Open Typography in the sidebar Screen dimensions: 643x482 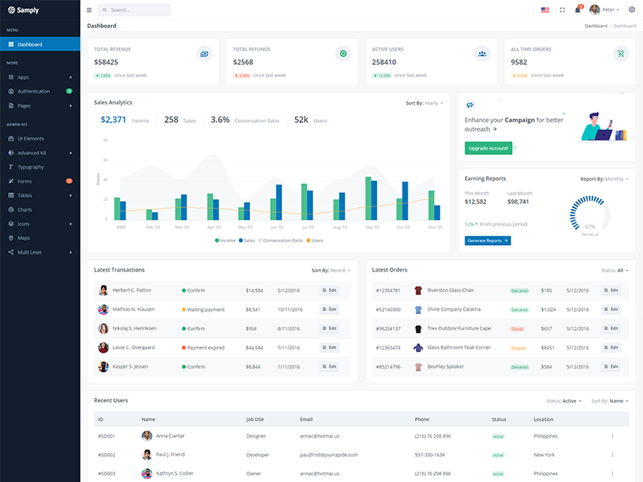[x=40, y=167]
